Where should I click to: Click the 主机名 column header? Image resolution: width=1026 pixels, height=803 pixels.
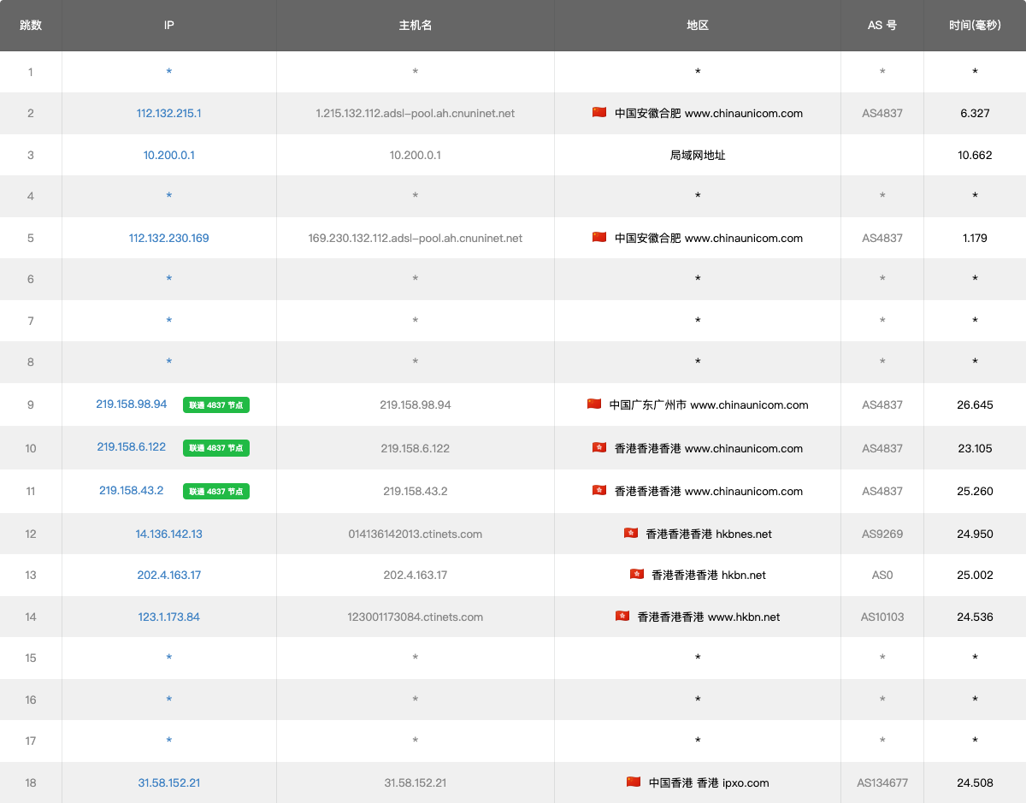coord(416,25)
